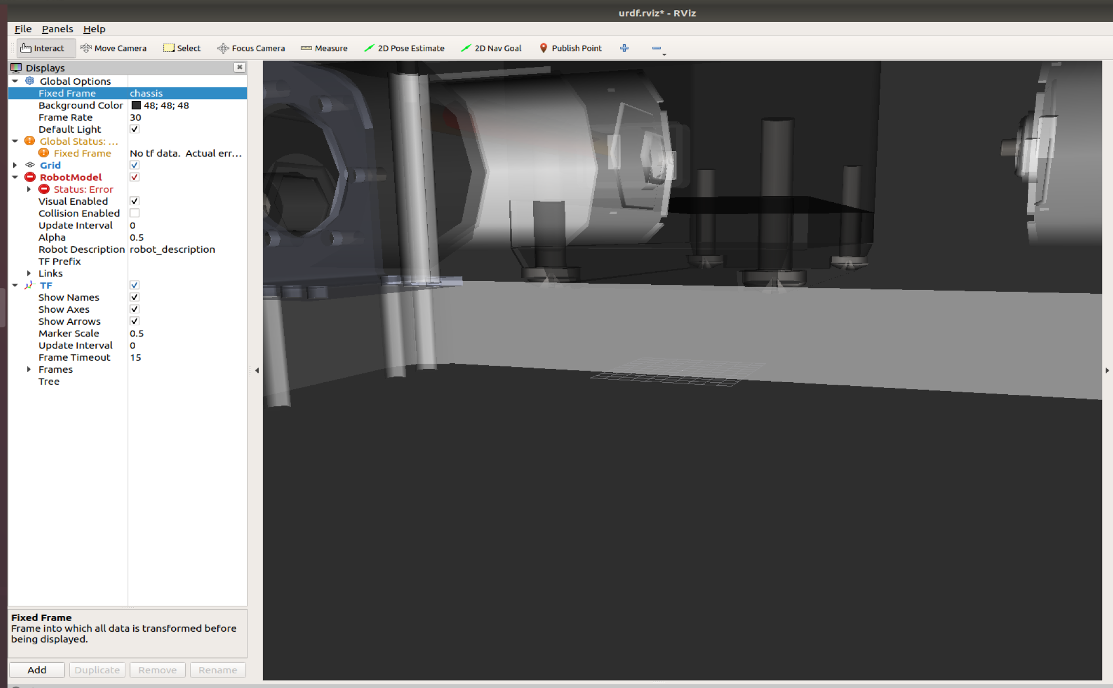The width and height of the screenshot is (1113, 688).
Task: Disable the Grid display checkbox
Action: [x=135, y=165]
